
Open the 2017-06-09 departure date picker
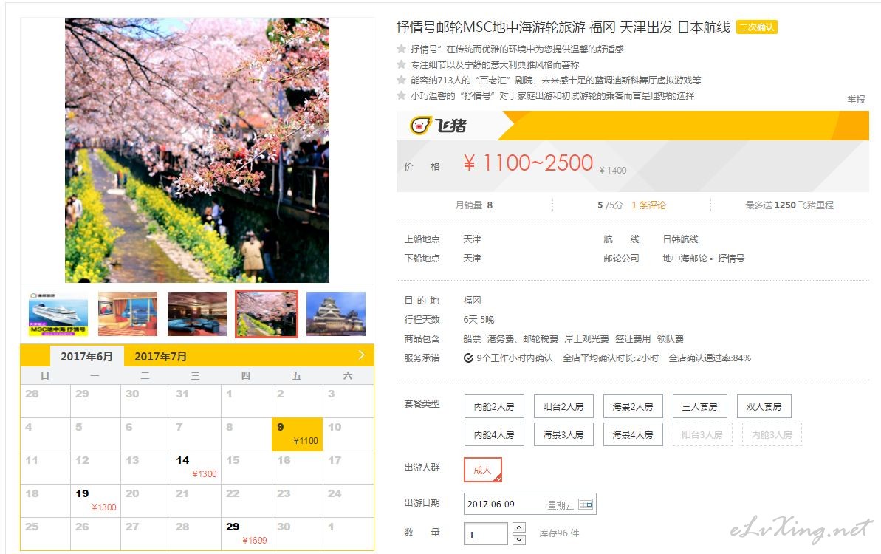point(529,504)
